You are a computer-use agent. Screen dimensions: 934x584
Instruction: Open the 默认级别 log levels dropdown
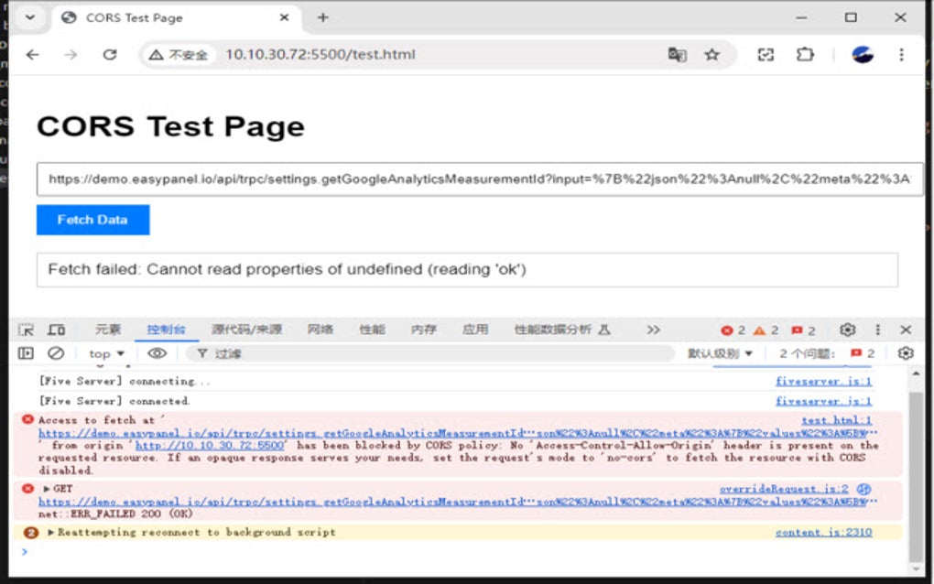tap(719, 353)
